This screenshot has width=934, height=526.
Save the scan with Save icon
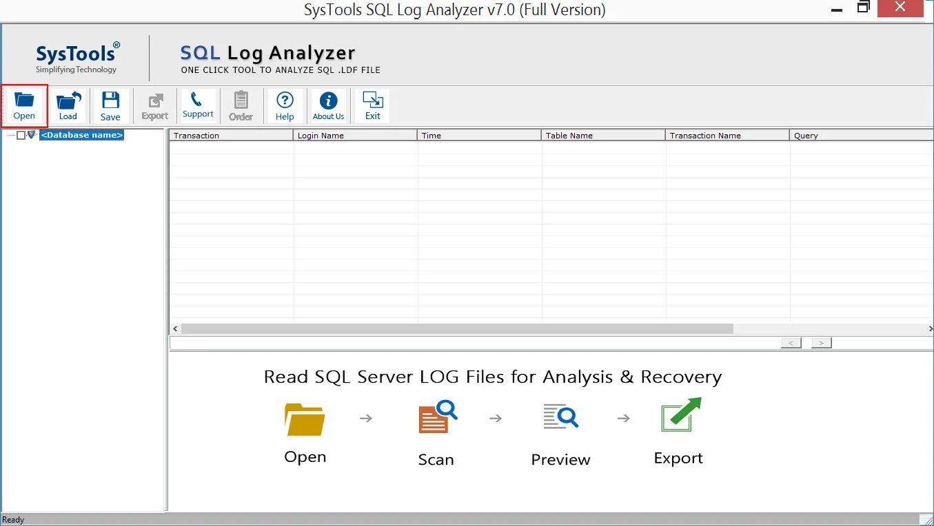tap(110, 106)
